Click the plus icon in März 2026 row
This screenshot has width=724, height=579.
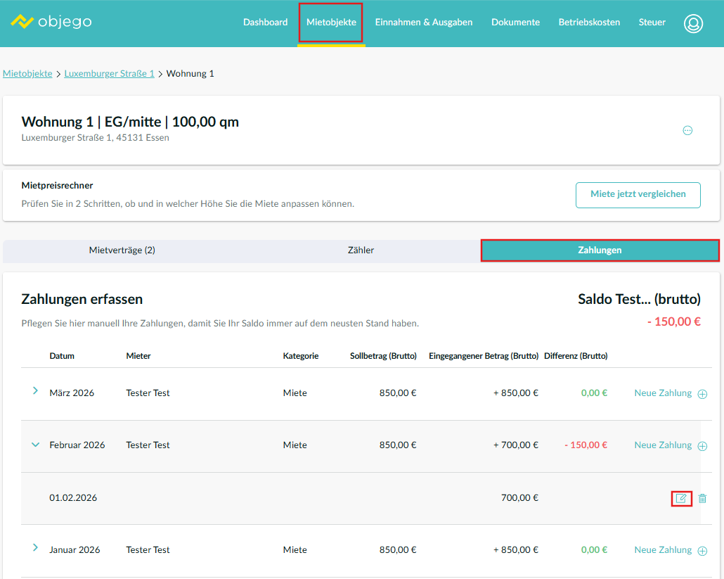[702, 394]
